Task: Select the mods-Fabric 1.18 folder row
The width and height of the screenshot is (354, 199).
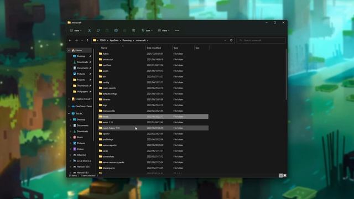Action: click(153, 128)
